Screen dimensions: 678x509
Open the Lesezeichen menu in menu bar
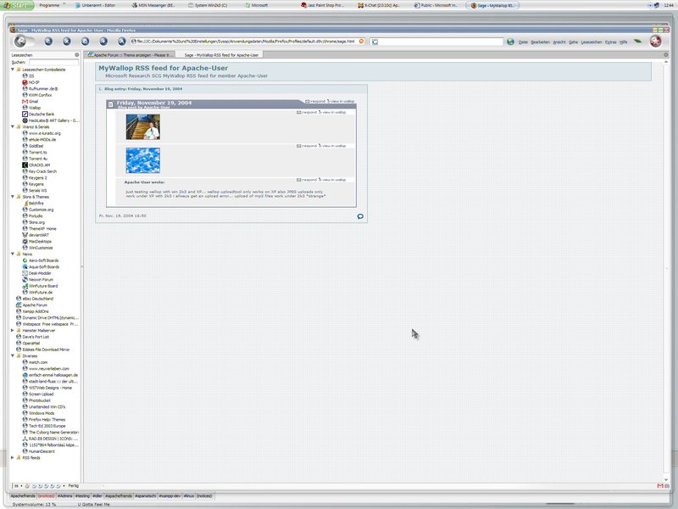click(591, 42)
